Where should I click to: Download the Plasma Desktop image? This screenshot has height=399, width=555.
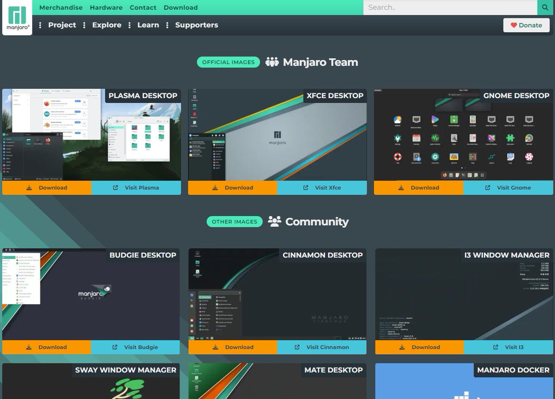(47, 188)
